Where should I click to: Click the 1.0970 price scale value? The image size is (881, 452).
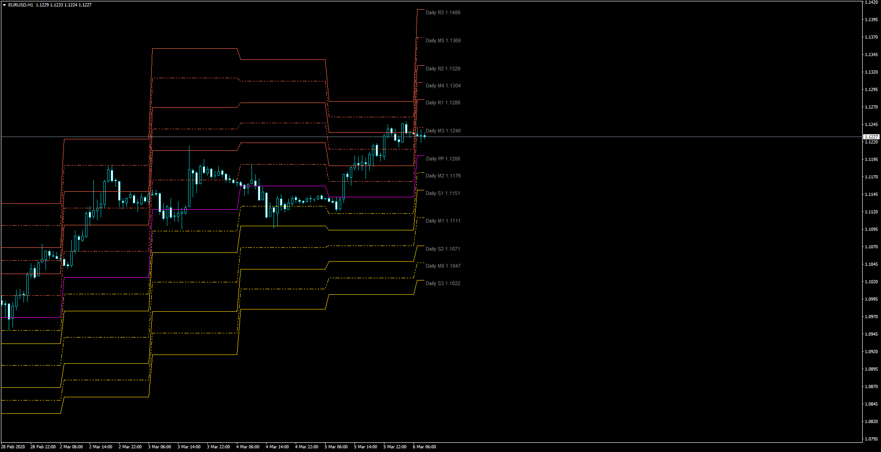(871, 316)
